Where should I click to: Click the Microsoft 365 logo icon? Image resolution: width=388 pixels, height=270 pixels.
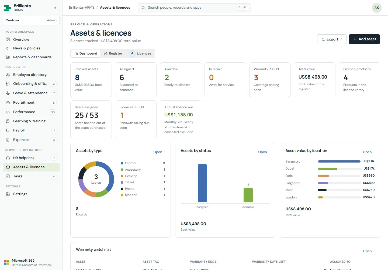click(7, 262)
